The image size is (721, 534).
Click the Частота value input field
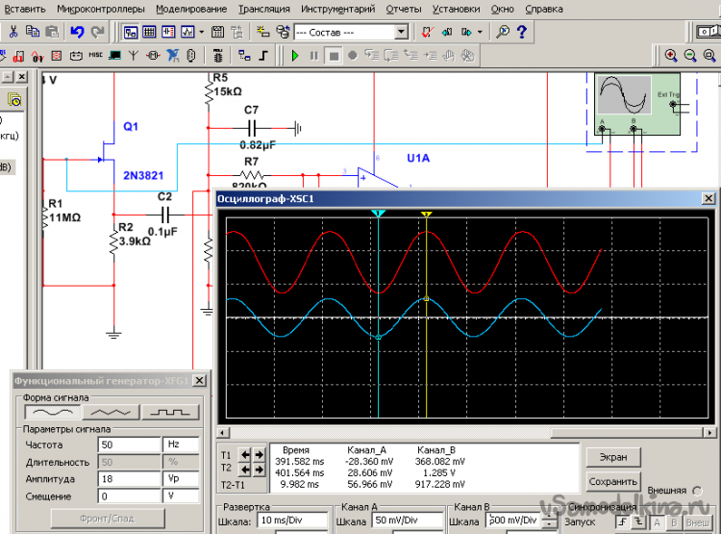click(127, 445)
